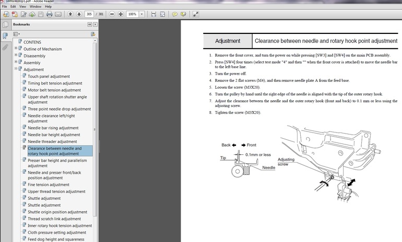Collapse the Adjustment bookmark
The image size is (402, 242).
pos(16,69)
